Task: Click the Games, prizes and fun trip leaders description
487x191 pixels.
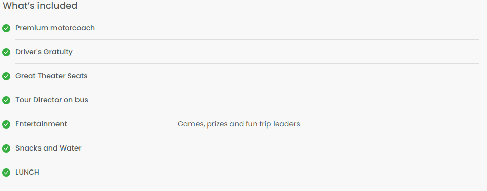Action: coord(239,124)
